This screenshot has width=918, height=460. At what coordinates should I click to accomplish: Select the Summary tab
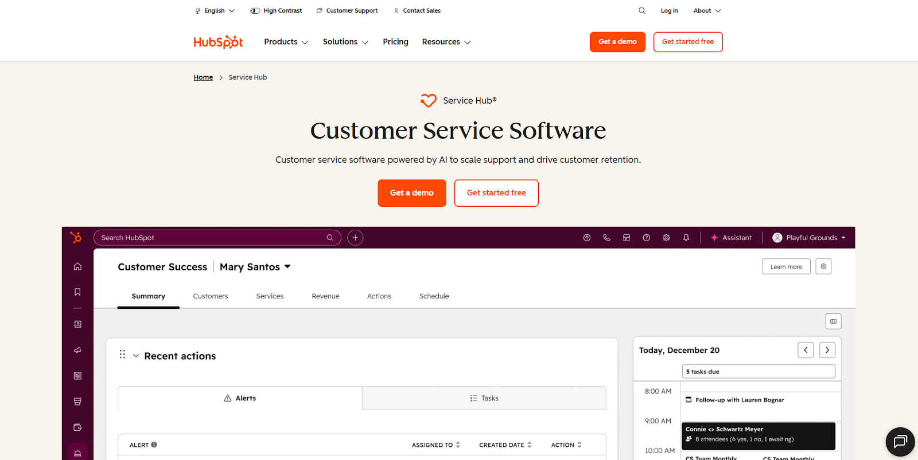(x=148, y=296)
